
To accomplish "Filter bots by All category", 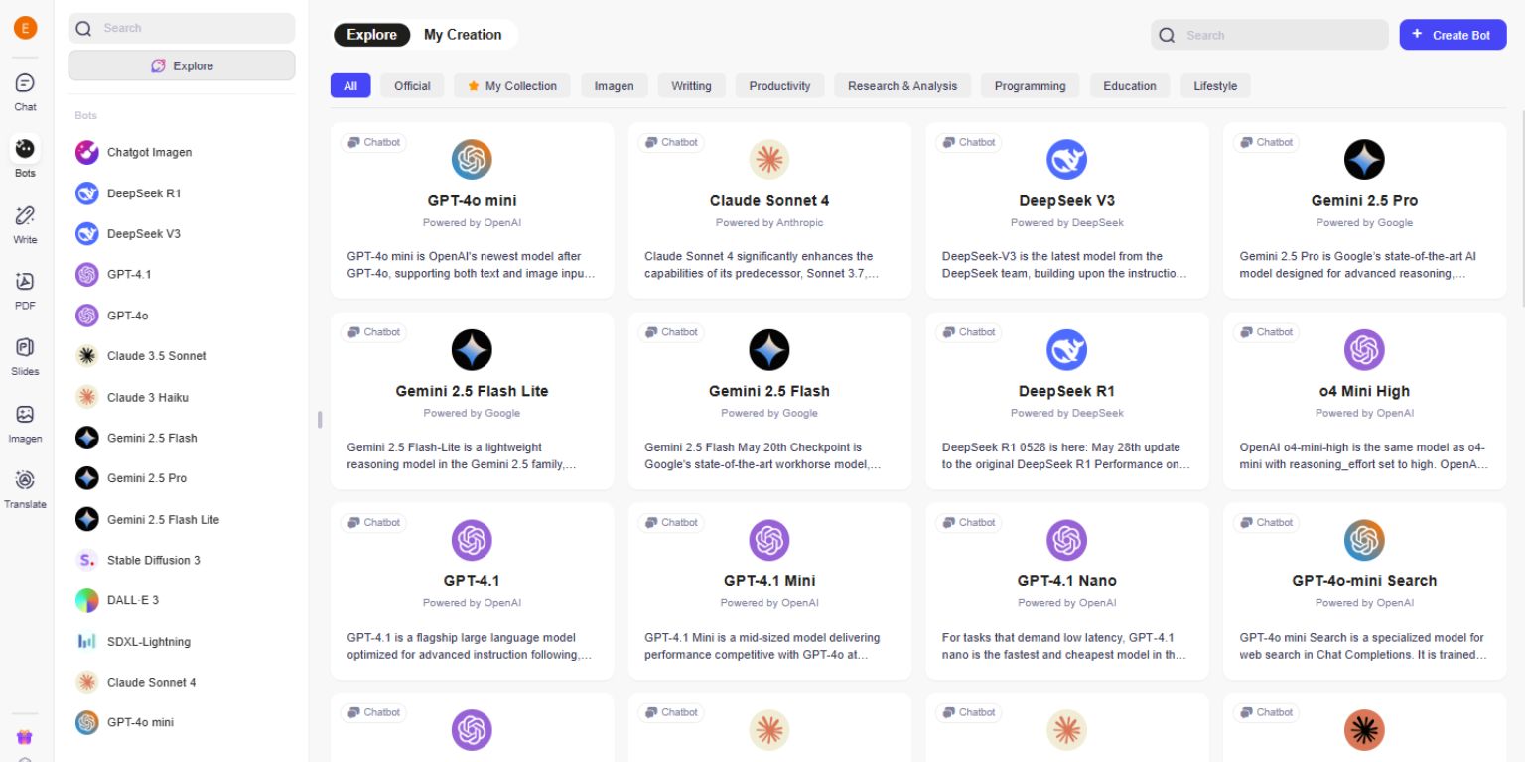I will point(350,86).
